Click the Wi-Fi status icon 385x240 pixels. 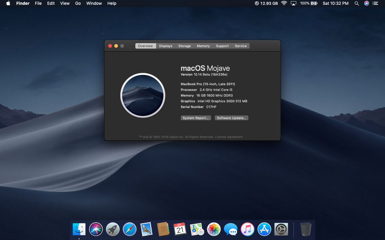[x=284, y=3]
